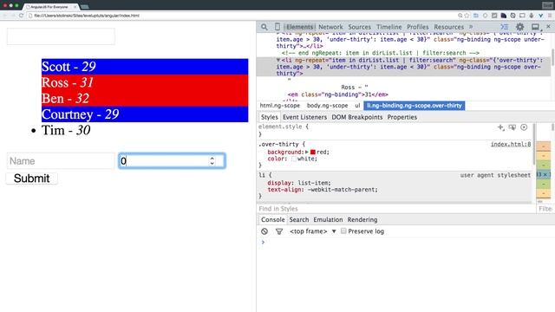Click the .over-thirty selector text
Image resolution: width=555 pixels, height=312 pixels.
tap(279, 145)
